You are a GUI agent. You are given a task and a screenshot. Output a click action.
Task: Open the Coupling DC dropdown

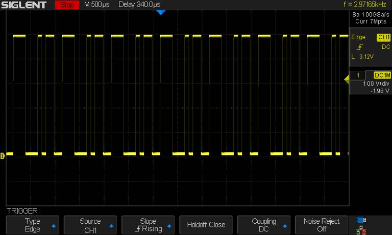264,225
